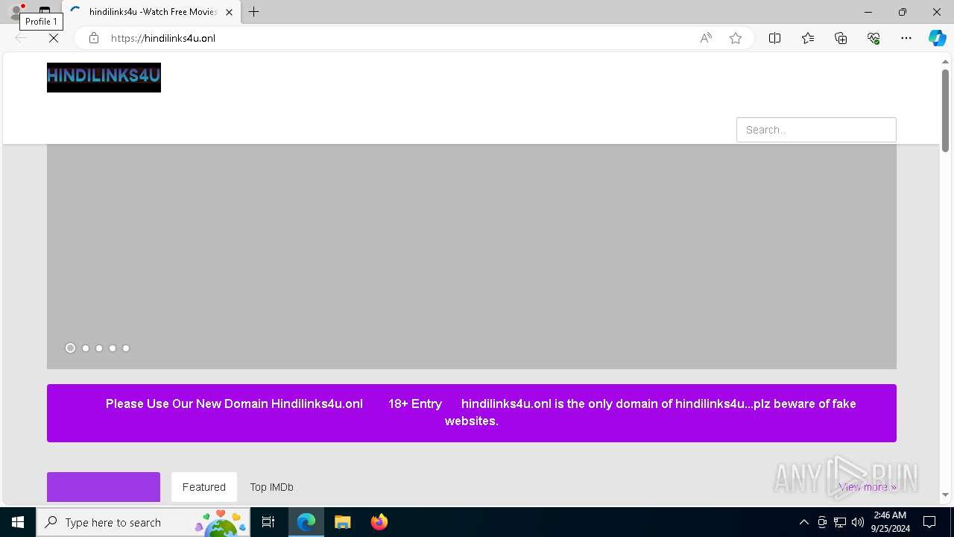Go back to the previous page

point(21,38)
